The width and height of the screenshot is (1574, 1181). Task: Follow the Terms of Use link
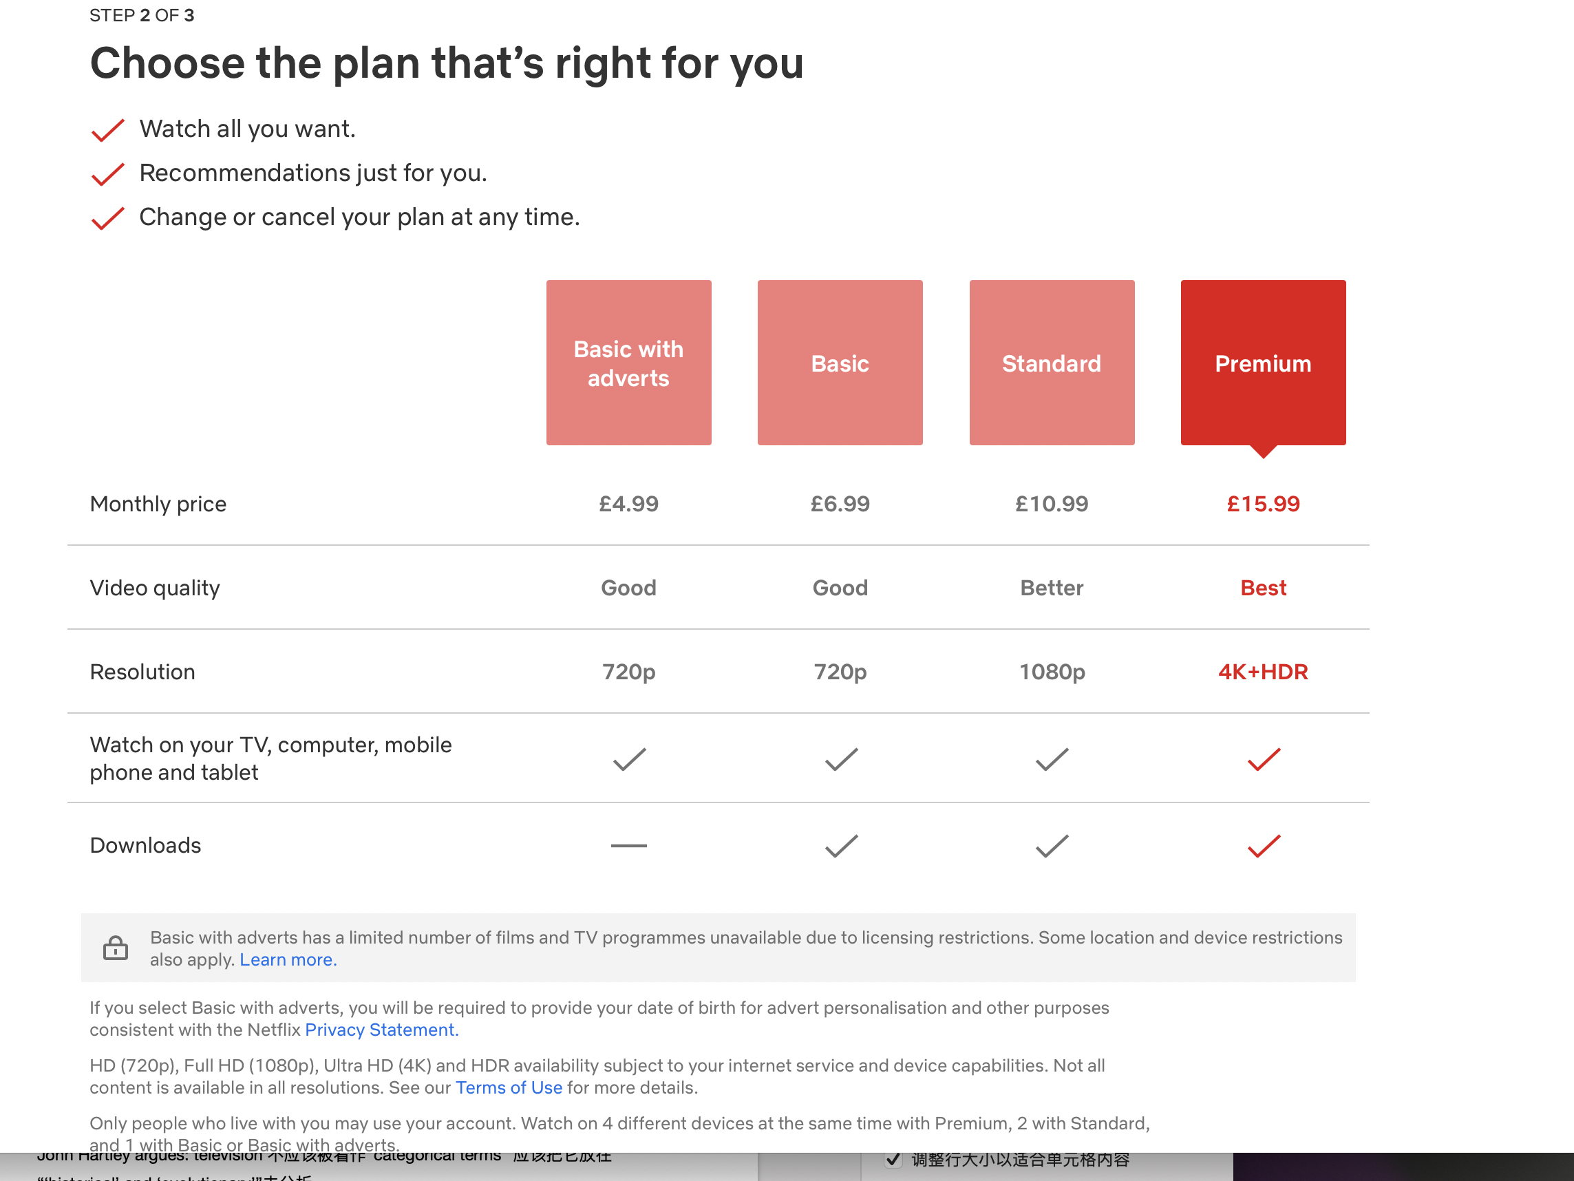pyautogui.click(x=508, y=1087)
